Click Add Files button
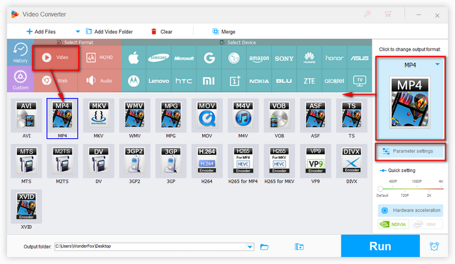The height and width of the screenshot is (264, 455). pyautogui.click(x=41, y=32)
